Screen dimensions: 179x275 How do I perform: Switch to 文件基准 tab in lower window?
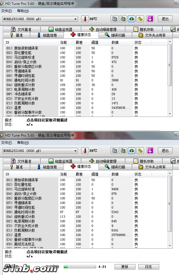22,161
